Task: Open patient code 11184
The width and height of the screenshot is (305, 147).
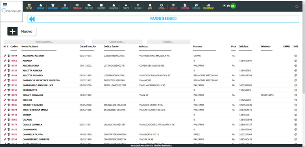Action: click(x=13, y=76)
